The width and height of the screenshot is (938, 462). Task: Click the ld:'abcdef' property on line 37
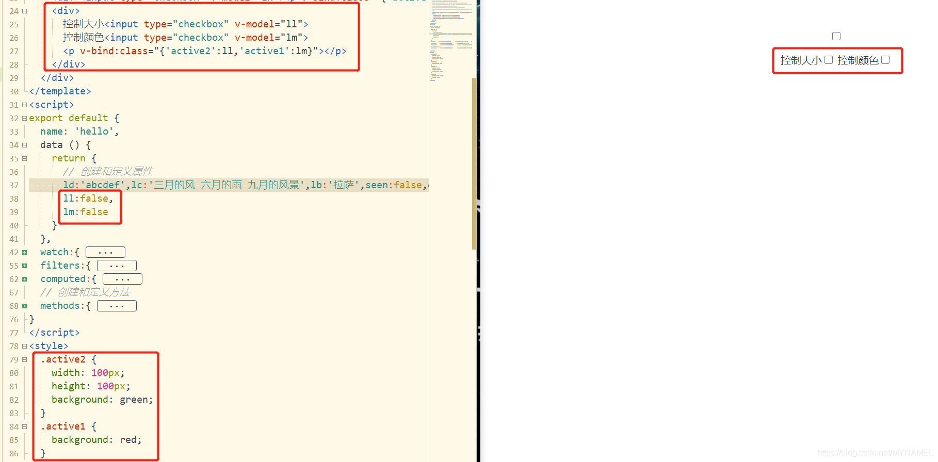point(94,185)
